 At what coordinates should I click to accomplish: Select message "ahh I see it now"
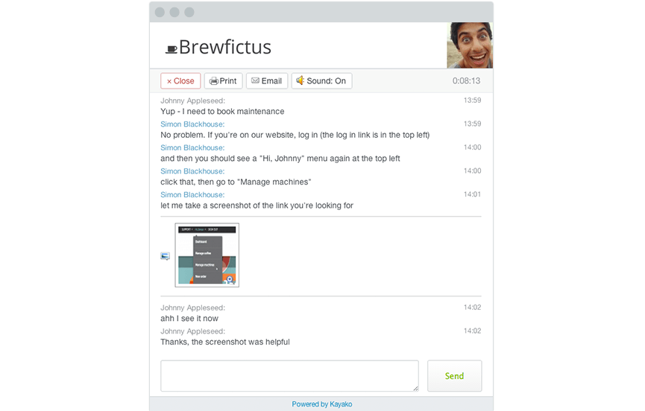(x=189, y=318)
